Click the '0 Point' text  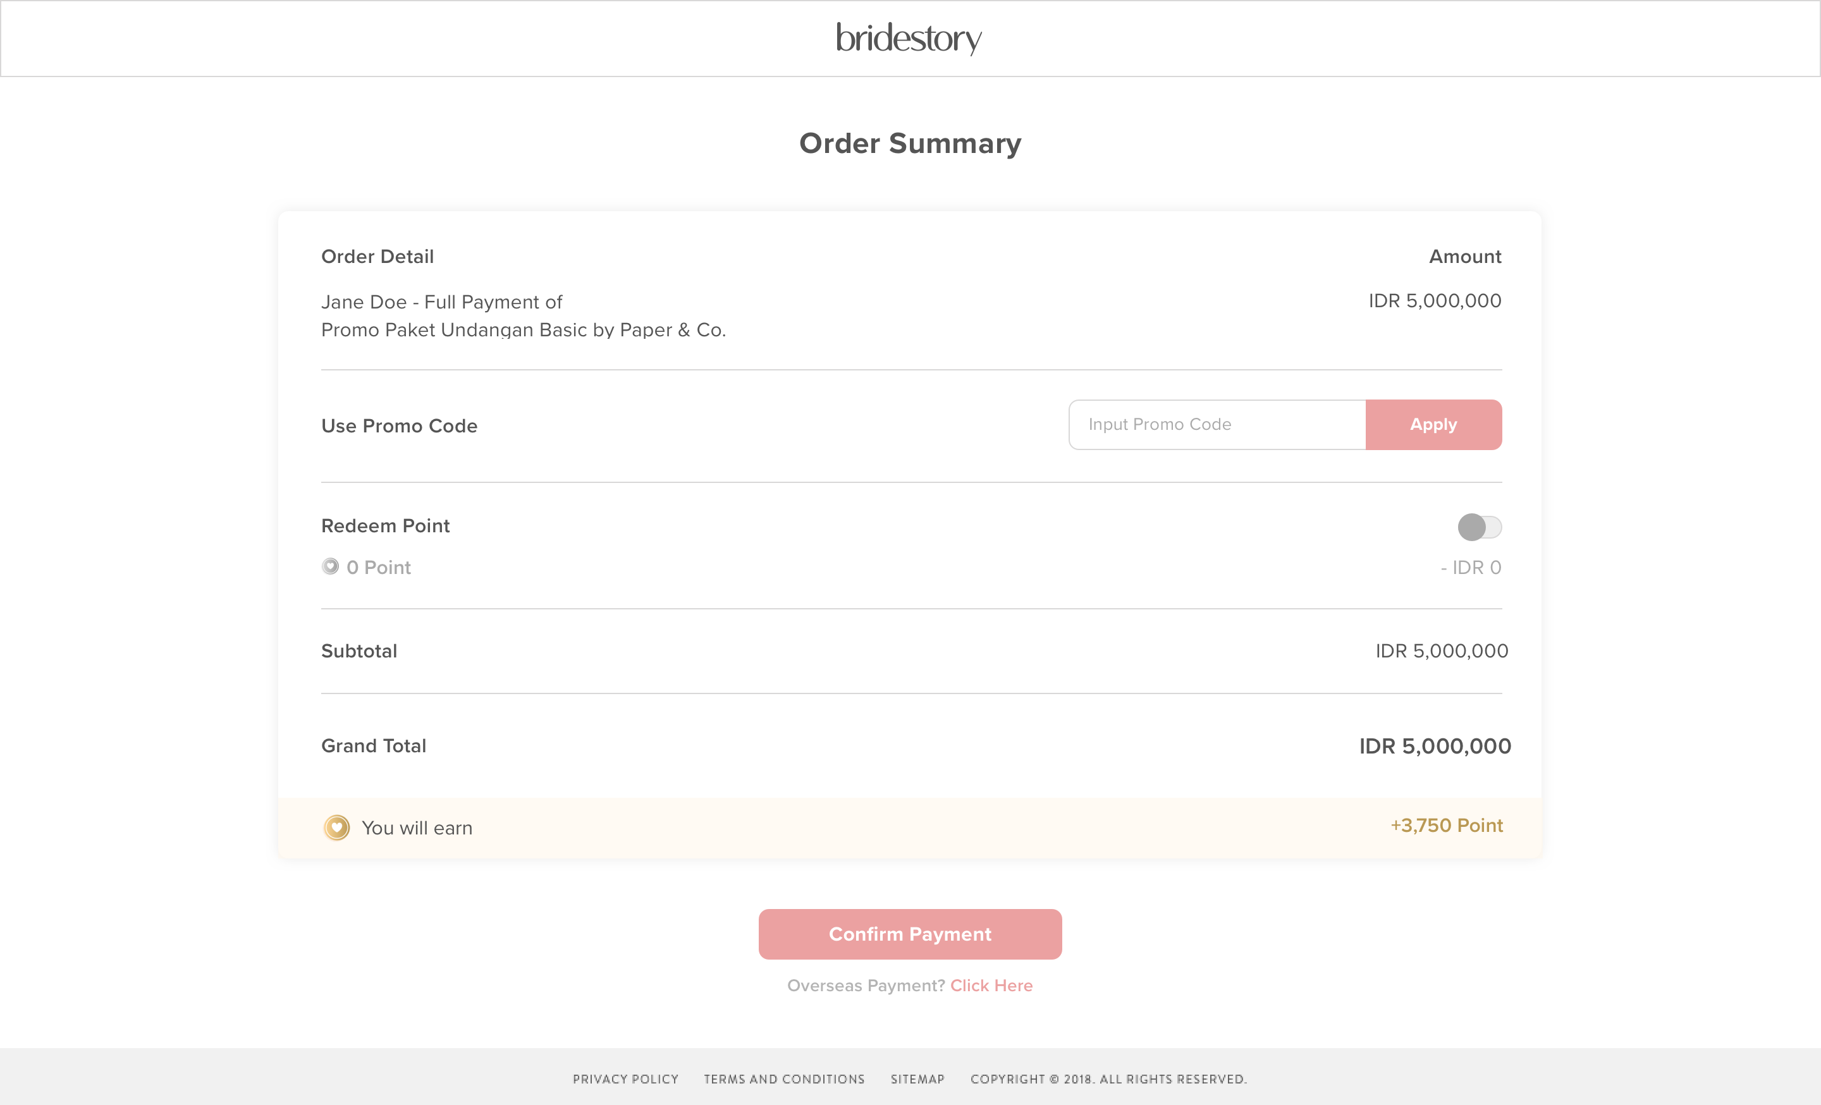[x=378, y=567]
